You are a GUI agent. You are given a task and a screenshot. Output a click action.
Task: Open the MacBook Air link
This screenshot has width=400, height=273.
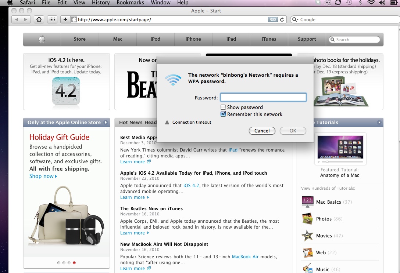coord(245,257)
